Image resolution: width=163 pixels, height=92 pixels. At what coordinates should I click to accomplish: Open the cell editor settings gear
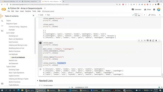151,40
